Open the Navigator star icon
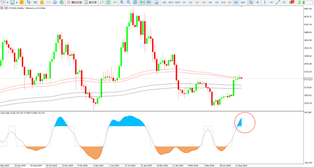This screenshot has height=168, width=314. pyautogui.click(x=29, y=2)
